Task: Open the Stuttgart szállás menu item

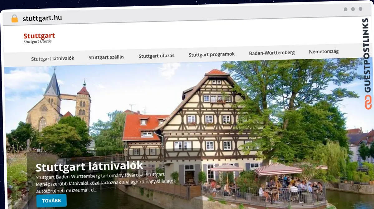Action: tap(106, 57)
